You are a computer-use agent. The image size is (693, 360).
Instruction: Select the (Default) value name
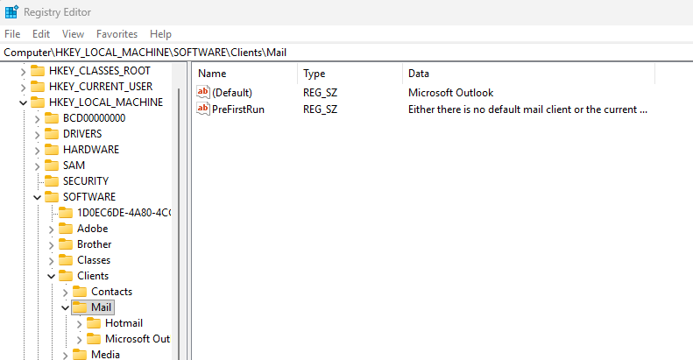pos(232,93)
